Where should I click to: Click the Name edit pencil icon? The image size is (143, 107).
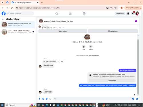[x=91, y=47]
